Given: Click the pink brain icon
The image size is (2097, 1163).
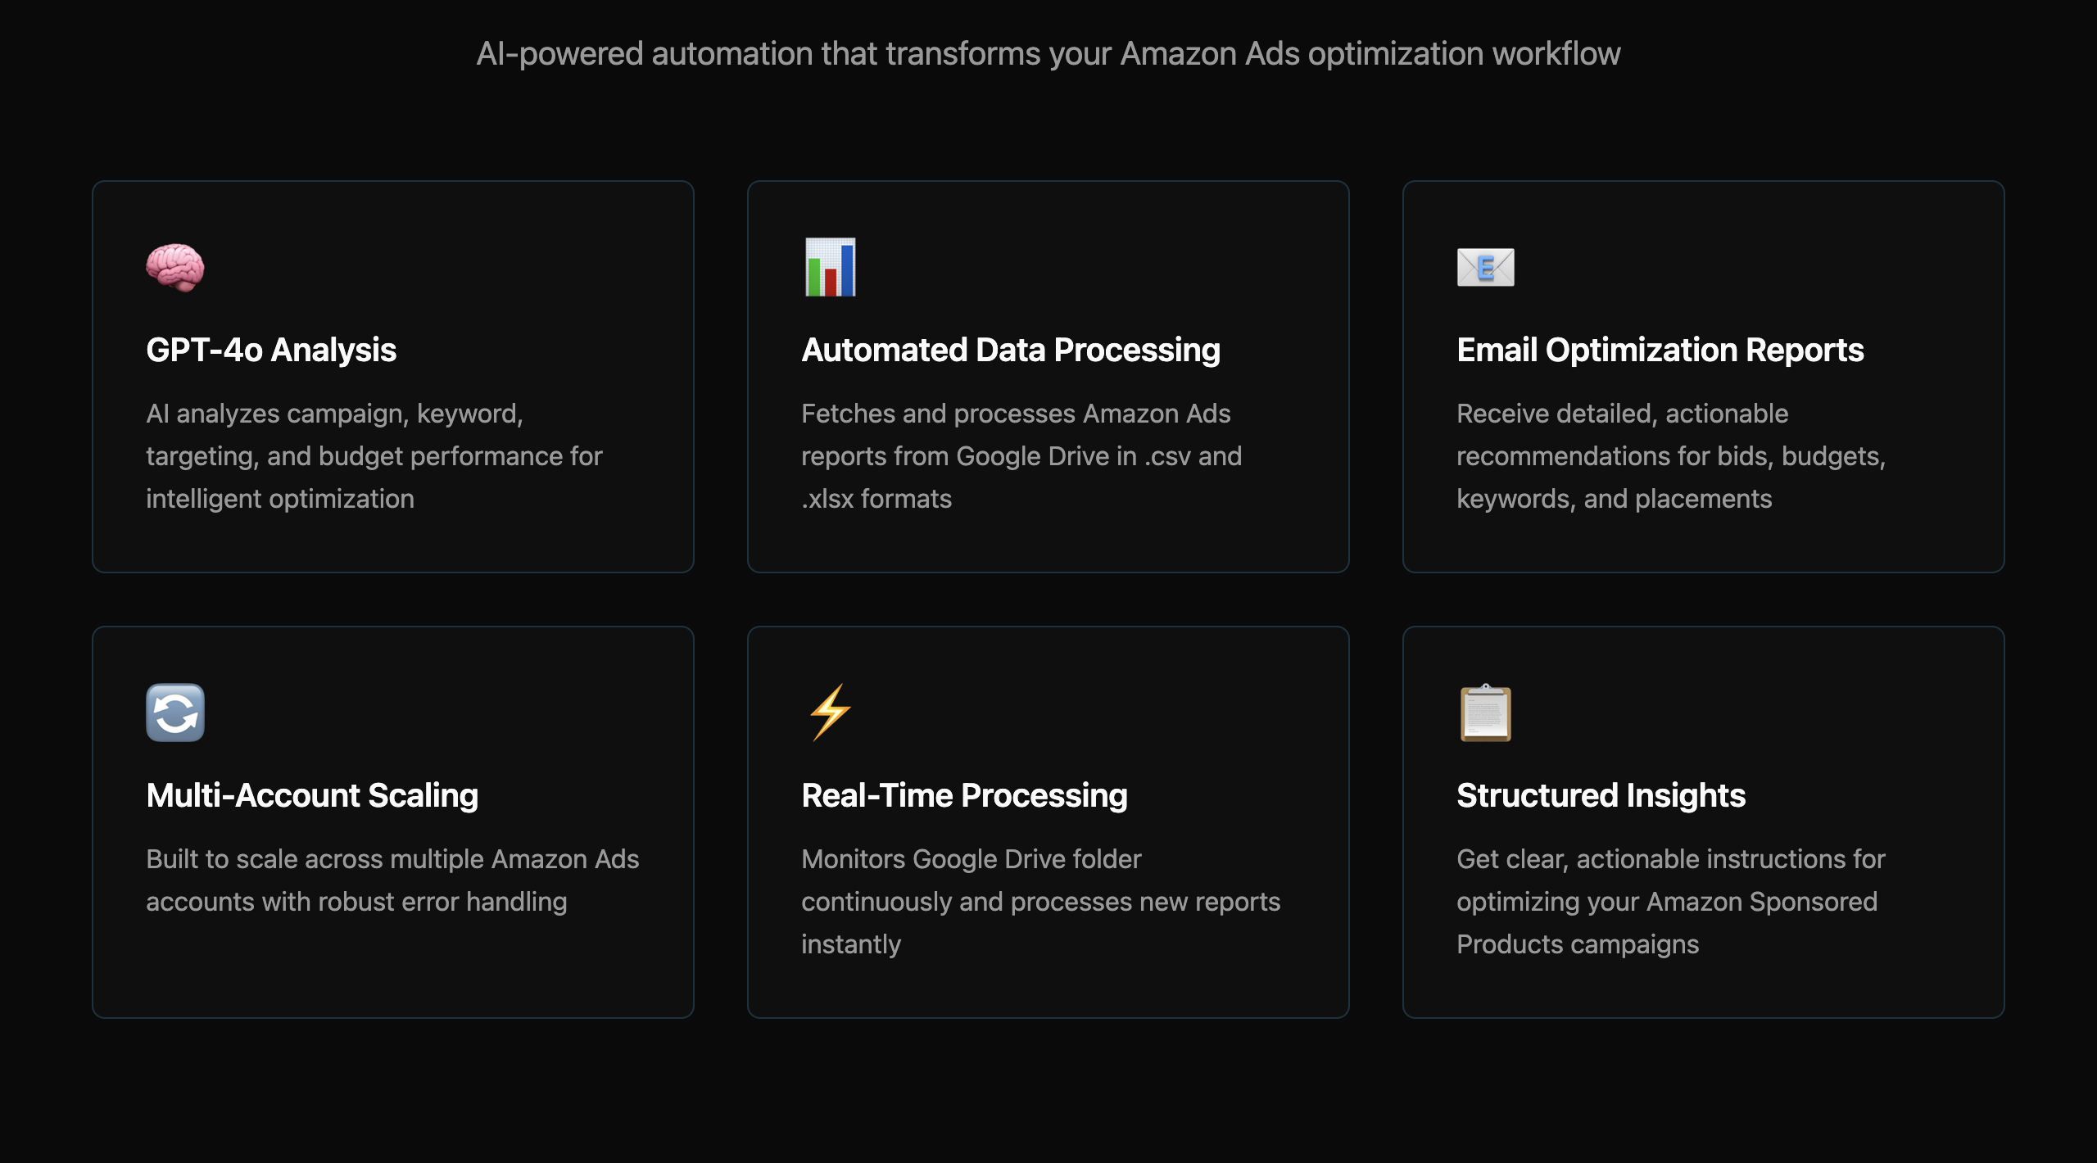Looking at the screenshot, I should 175,267.
